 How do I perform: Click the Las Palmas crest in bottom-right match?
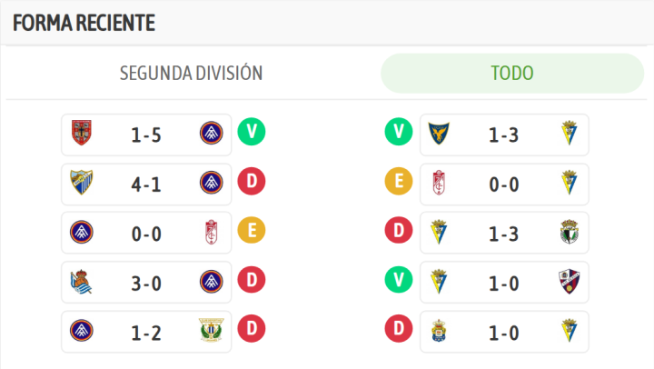(x=441, y=331)
